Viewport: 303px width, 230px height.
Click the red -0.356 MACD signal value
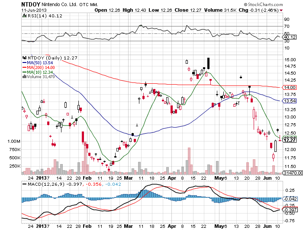[93, 184]
